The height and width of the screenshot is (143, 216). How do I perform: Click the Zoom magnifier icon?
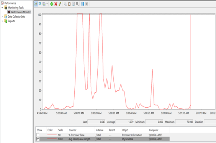[77, 4]
